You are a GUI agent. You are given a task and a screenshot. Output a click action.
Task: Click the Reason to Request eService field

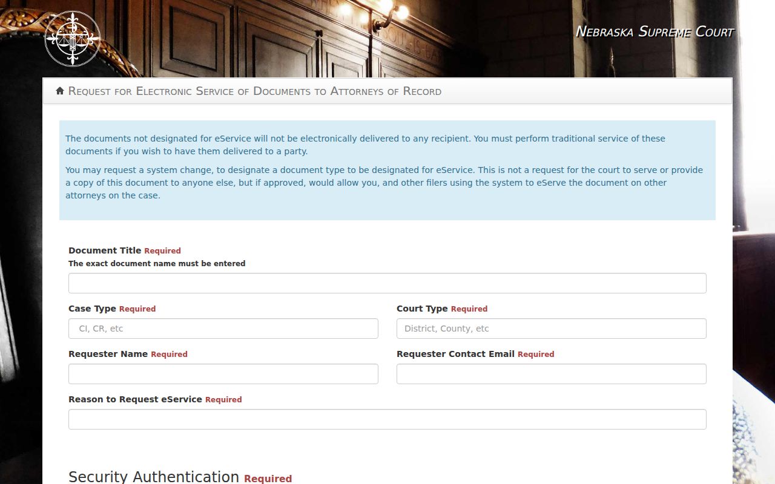pos(387,419)
